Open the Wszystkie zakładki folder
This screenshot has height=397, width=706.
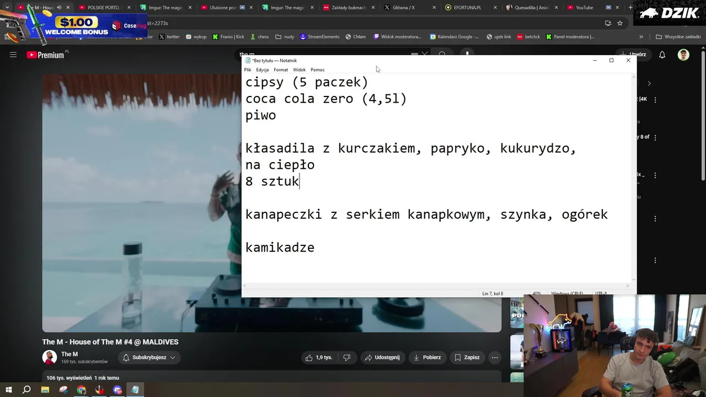678,37
